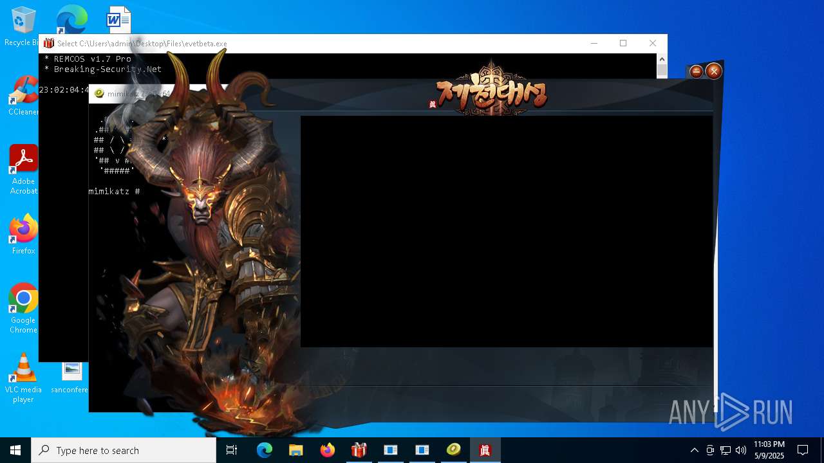824x463 pixels.
Task: Switch to the second console window in the taskbar
Action: [422, 450]
